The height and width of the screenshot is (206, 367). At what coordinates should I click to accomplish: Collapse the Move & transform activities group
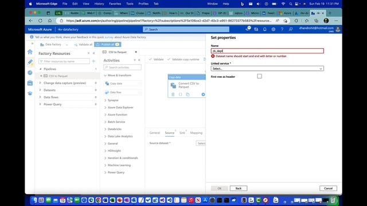tap(106, 76)
